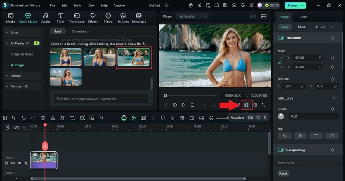Viewport: 345px width, 181px height.
Task: Open the Titles panel
Action: [x=60, y=18]
